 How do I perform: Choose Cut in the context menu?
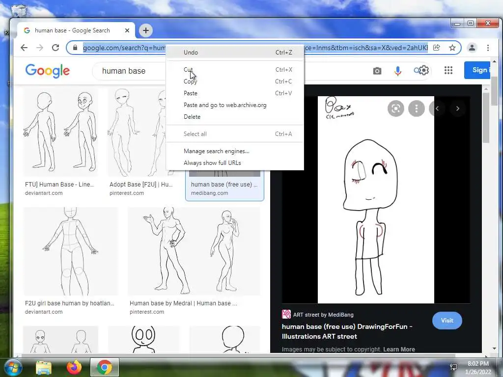pos(235,70)
